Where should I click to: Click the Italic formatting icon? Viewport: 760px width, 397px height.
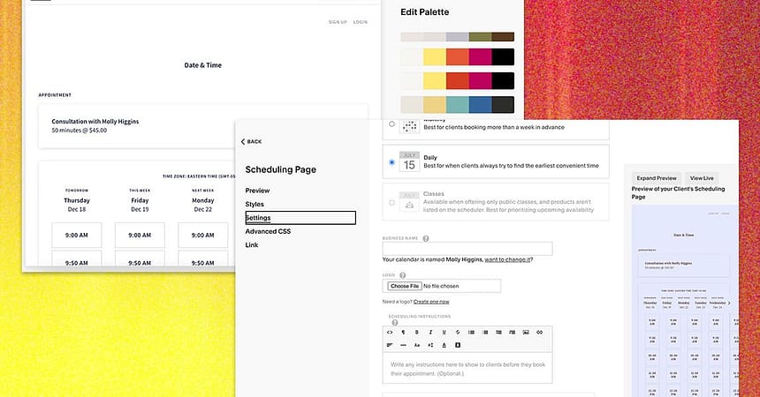[x=430, y=332]
